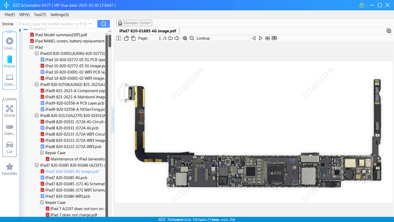Open iPad7 820-01686 WIFI.pcb
The height and width of the screenshot is (222, 394).
point(65,196)
